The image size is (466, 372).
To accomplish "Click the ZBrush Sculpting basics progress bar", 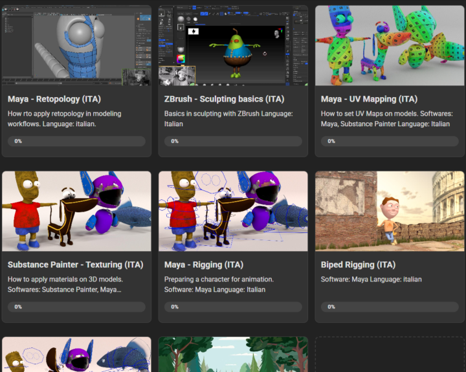I will [x=233, y=141].
